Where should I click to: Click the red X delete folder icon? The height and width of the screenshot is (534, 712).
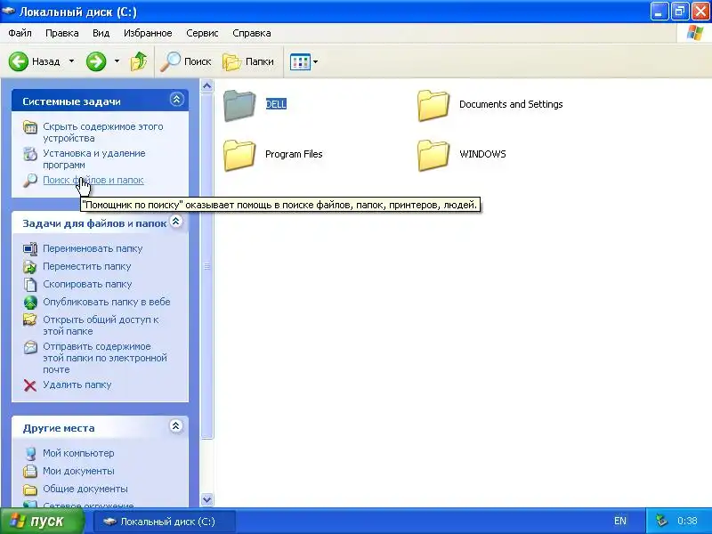coord(30,385)
